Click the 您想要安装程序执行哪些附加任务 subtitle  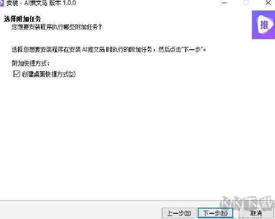[57, 27]
